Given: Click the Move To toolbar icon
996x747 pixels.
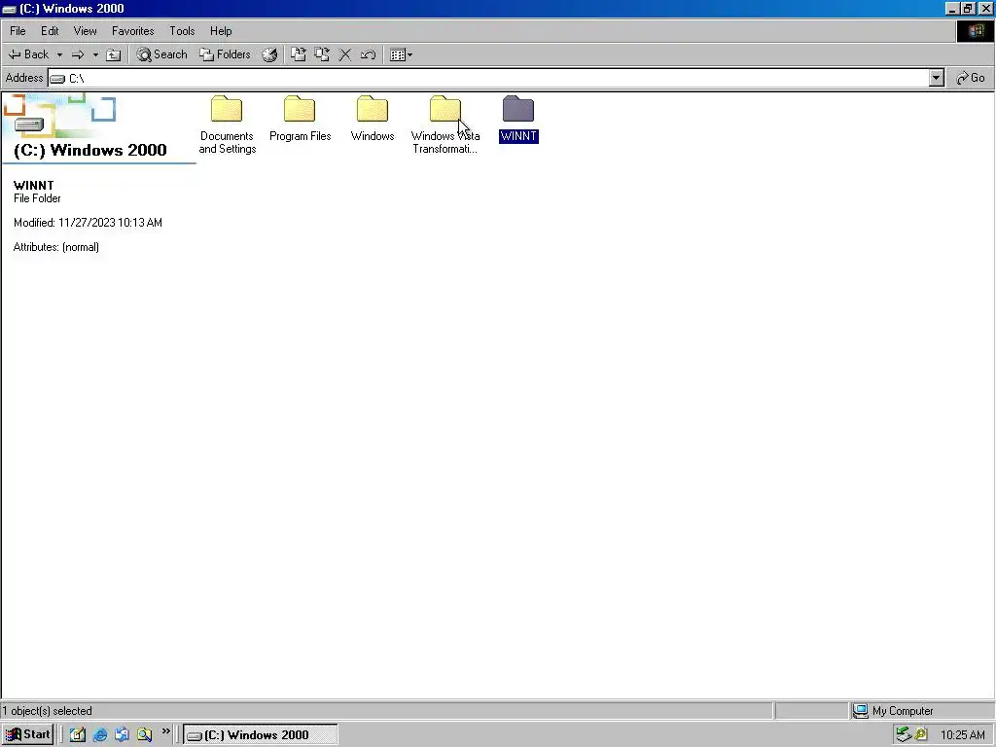Looking at the screenshot, I should tap(298, 54).
